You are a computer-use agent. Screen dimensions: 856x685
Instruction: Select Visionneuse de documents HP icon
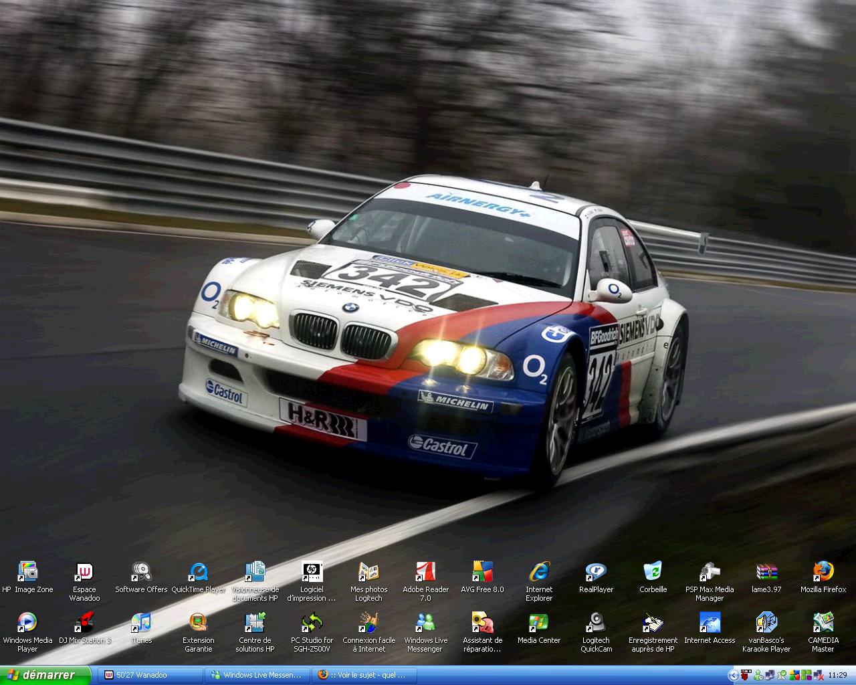click(x=255, y=581)
